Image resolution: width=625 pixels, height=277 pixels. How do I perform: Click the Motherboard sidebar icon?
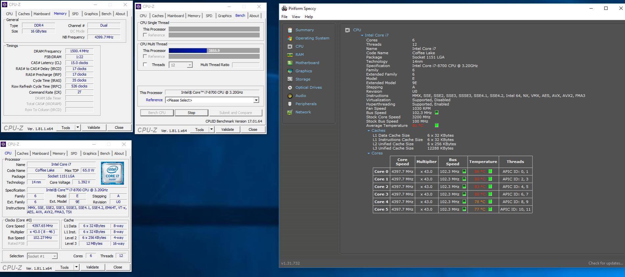click(x=290, y=63)
